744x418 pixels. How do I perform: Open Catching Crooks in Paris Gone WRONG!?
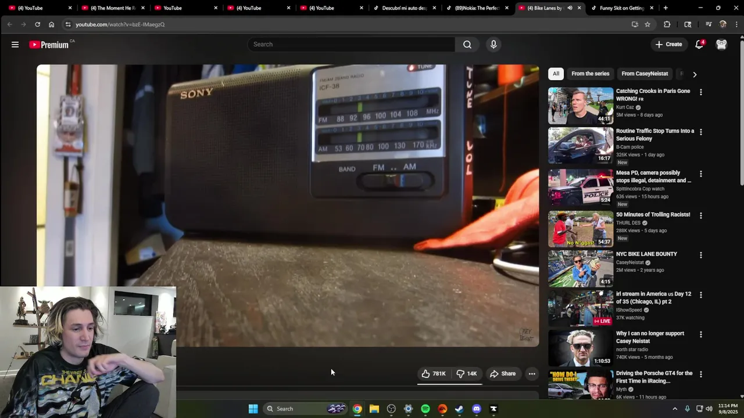pyautogui.click(x=653, y=95)
